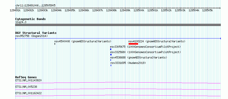Click the 128498k ruler position label

click(x=111, y=10)
